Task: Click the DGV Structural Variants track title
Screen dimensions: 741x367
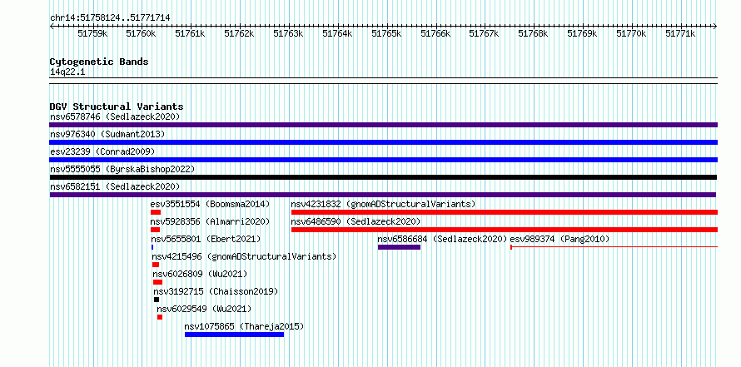Action: pos(117,107)
